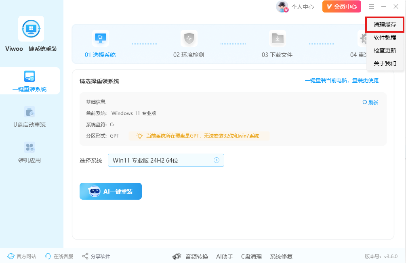Click the AI一键重装 button

(x=111, y=191)
